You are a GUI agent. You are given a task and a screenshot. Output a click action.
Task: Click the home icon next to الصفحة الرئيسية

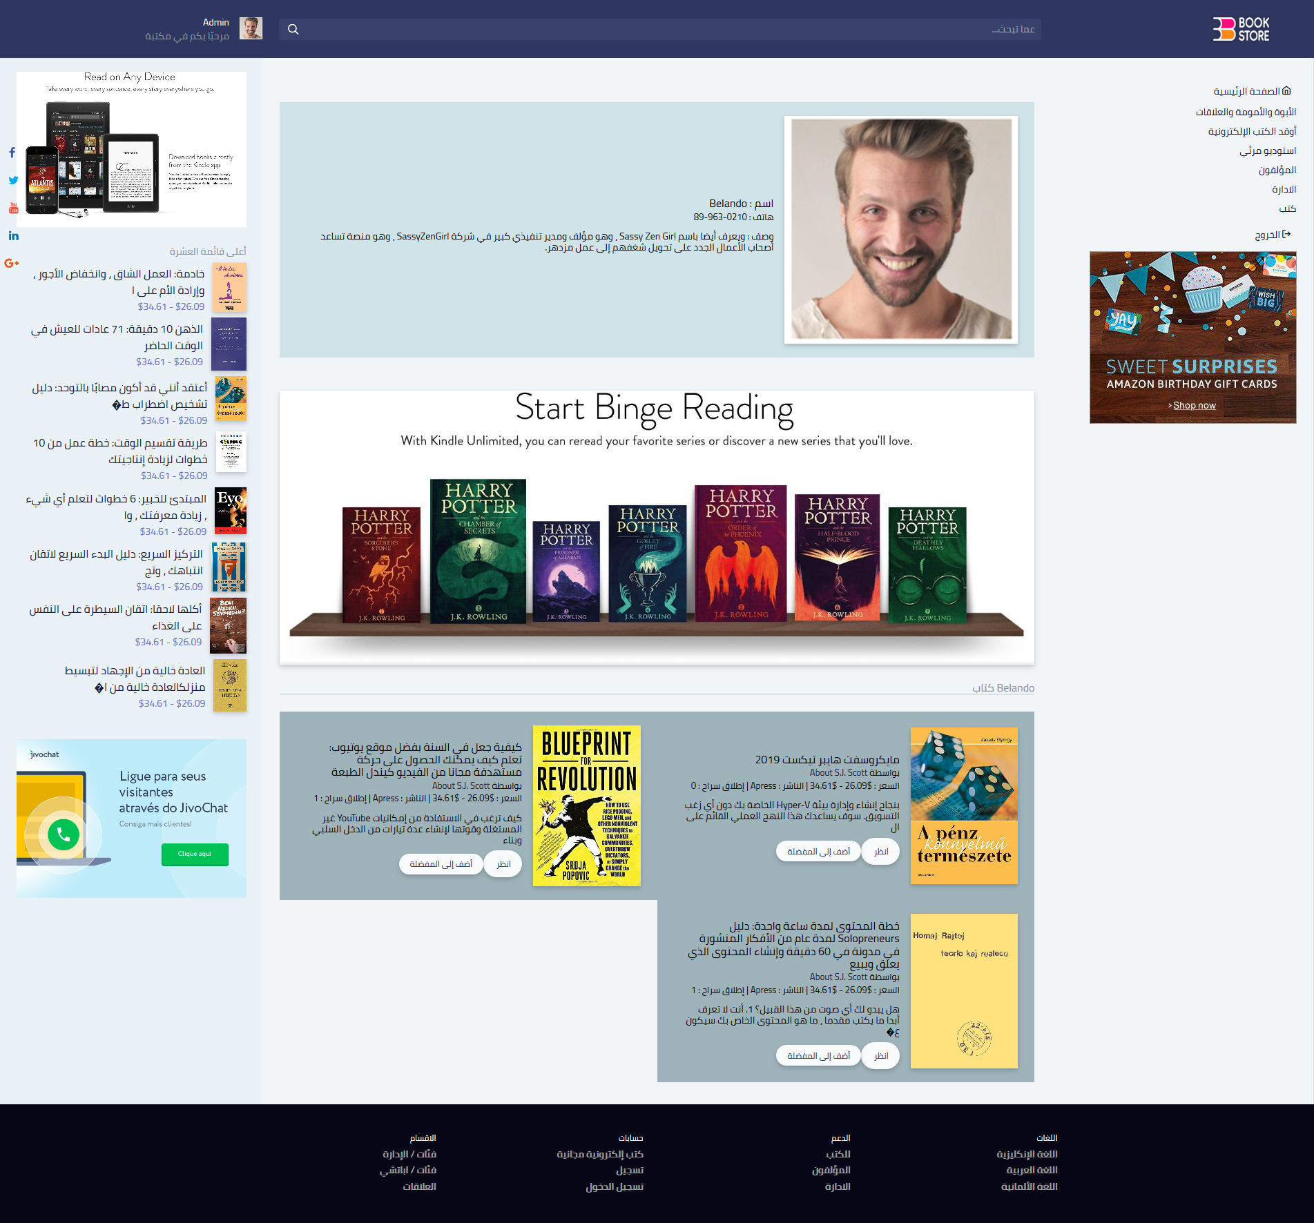click(x=1286, y=90)
